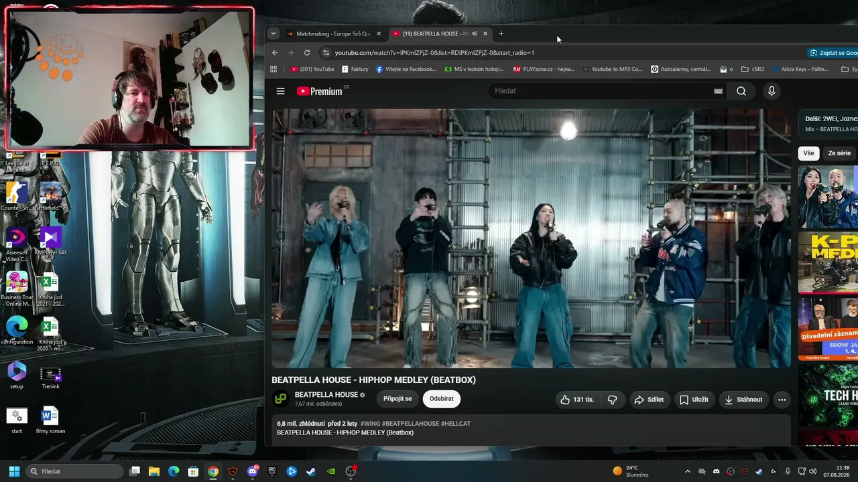Open the cSKO bookmarks folder
The image size is (858, 482).
(752, 69)
